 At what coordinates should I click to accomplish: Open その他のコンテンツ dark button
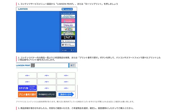pos(46,94)
